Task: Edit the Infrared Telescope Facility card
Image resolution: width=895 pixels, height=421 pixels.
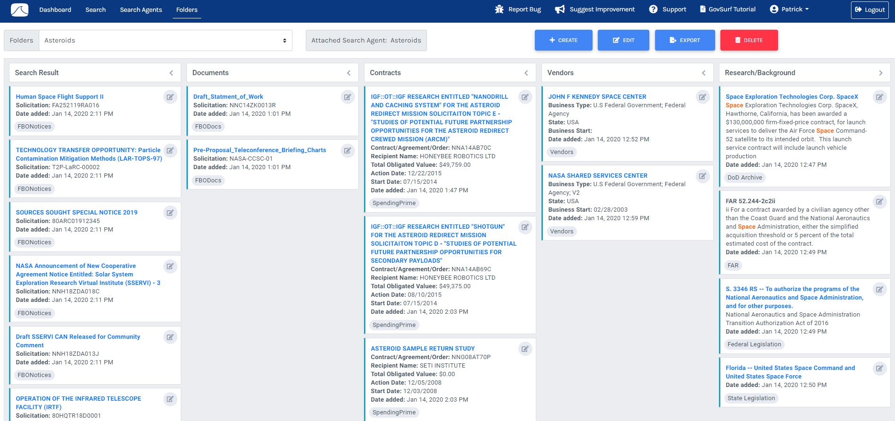Action: click(x=170, y=399)
